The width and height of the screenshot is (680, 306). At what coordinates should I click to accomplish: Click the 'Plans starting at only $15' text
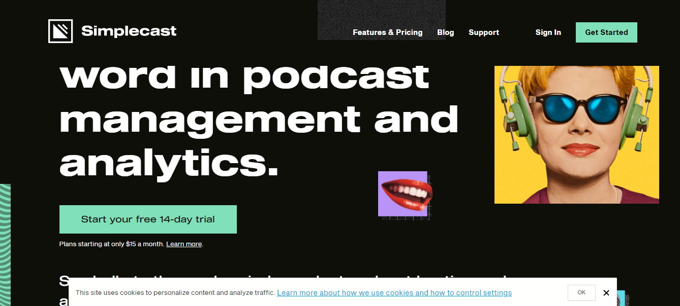pyautogui.click(x=112, y=244)
